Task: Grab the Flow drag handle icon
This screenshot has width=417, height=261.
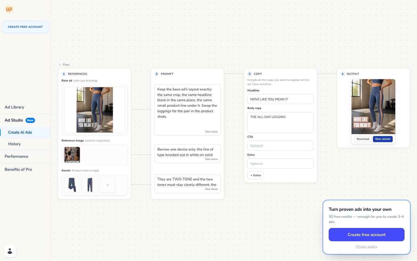Action: [60, 65]
